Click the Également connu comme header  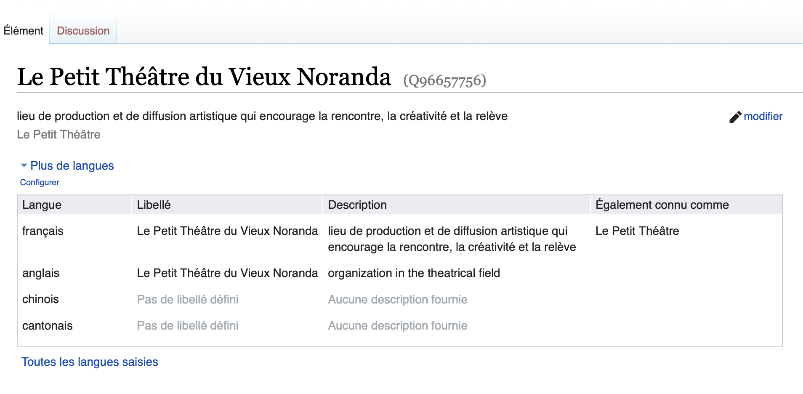[662, 205]
